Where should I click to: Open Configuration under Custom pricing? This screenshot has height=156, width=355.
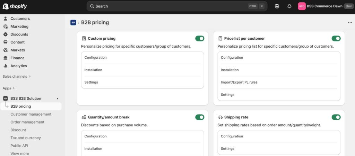pyautogui.click(x=142, y=58)
